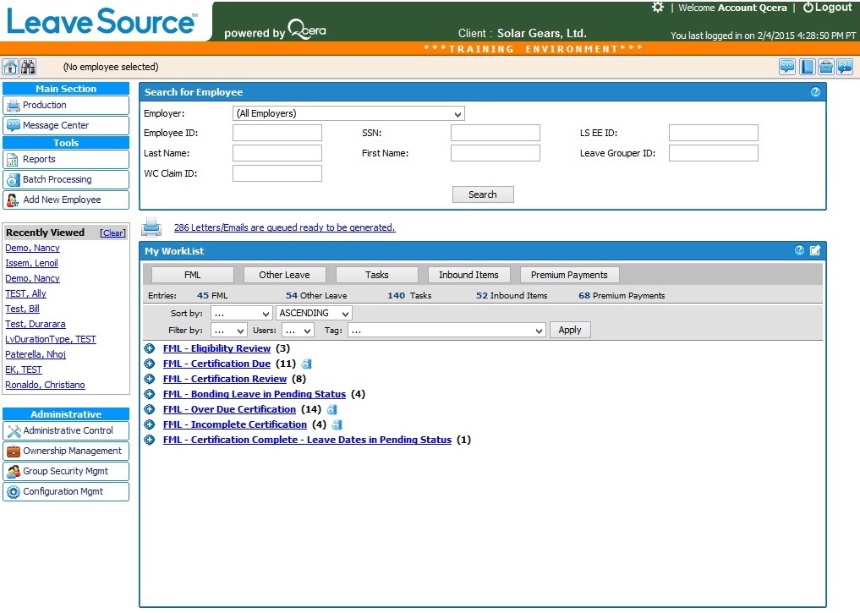The height and width of the screenshot is (613, 860).
Task: Expand FML - Eligibility Review group
Action: click(150, 348)
